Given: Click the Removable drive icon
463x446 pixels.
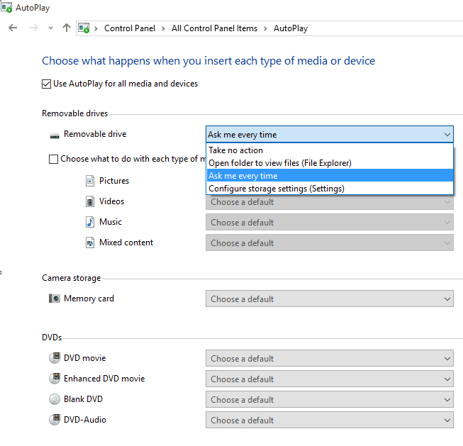Looking at the screenshot, I should coord(55,135).
